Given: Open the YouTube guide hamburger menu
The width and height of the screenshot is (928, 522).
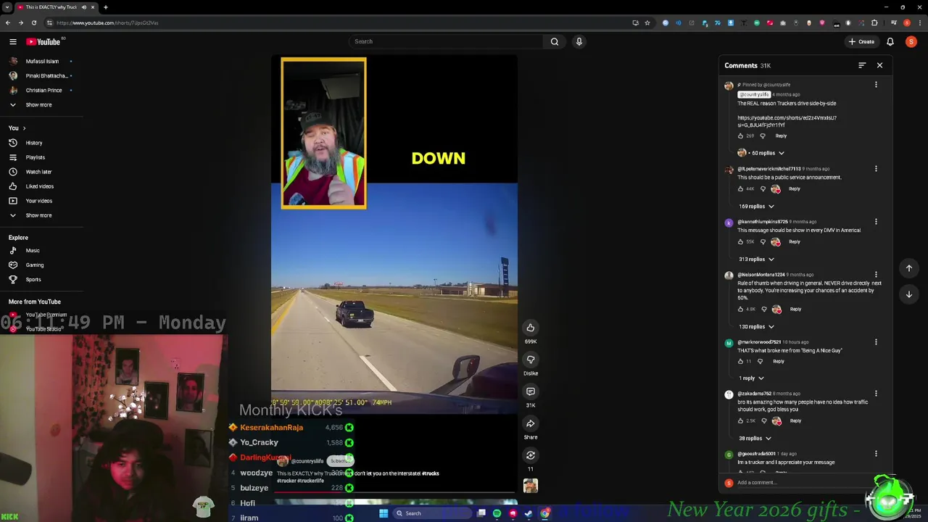Looking at the screenshot, I should click(12, 41).
